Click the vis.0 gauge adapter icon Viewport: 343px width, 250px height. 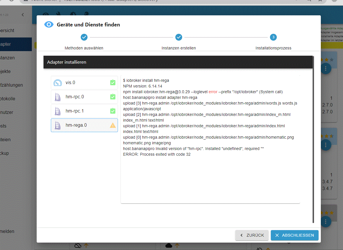[x=58, y=83]
